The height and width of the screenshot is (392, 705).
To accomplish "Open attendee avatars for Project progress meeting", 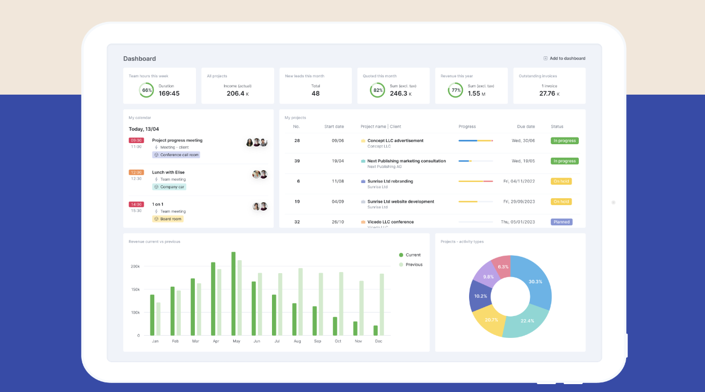I will pyautogui.click(x=257, y=142).
